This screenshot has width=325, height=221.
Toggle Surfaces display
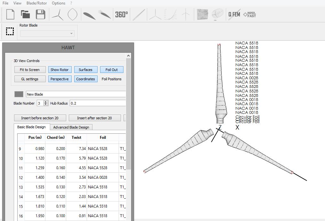[x=86, y=70]
